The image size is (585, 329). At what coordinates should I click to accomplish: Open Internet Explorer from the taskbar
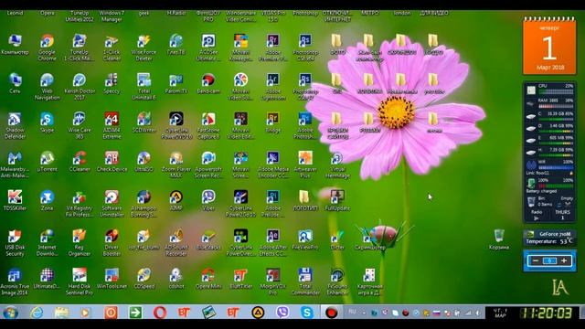[x=37, y=312]
